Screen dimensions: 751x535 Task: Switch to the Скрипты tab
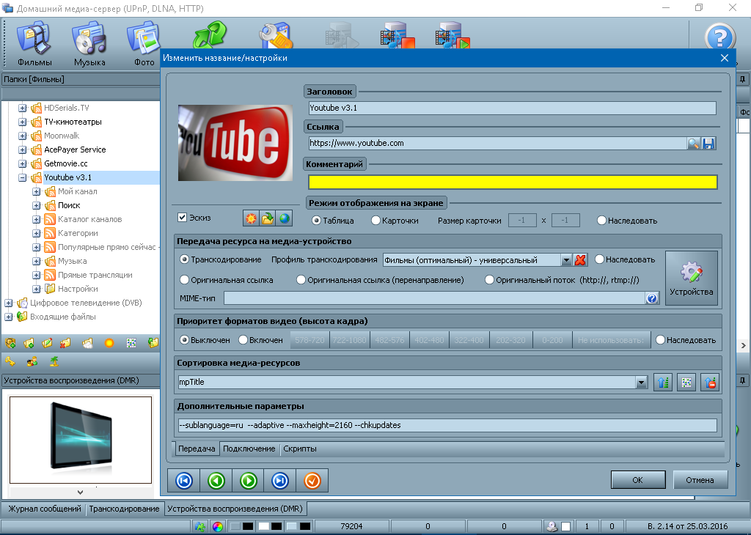(300, 449)
